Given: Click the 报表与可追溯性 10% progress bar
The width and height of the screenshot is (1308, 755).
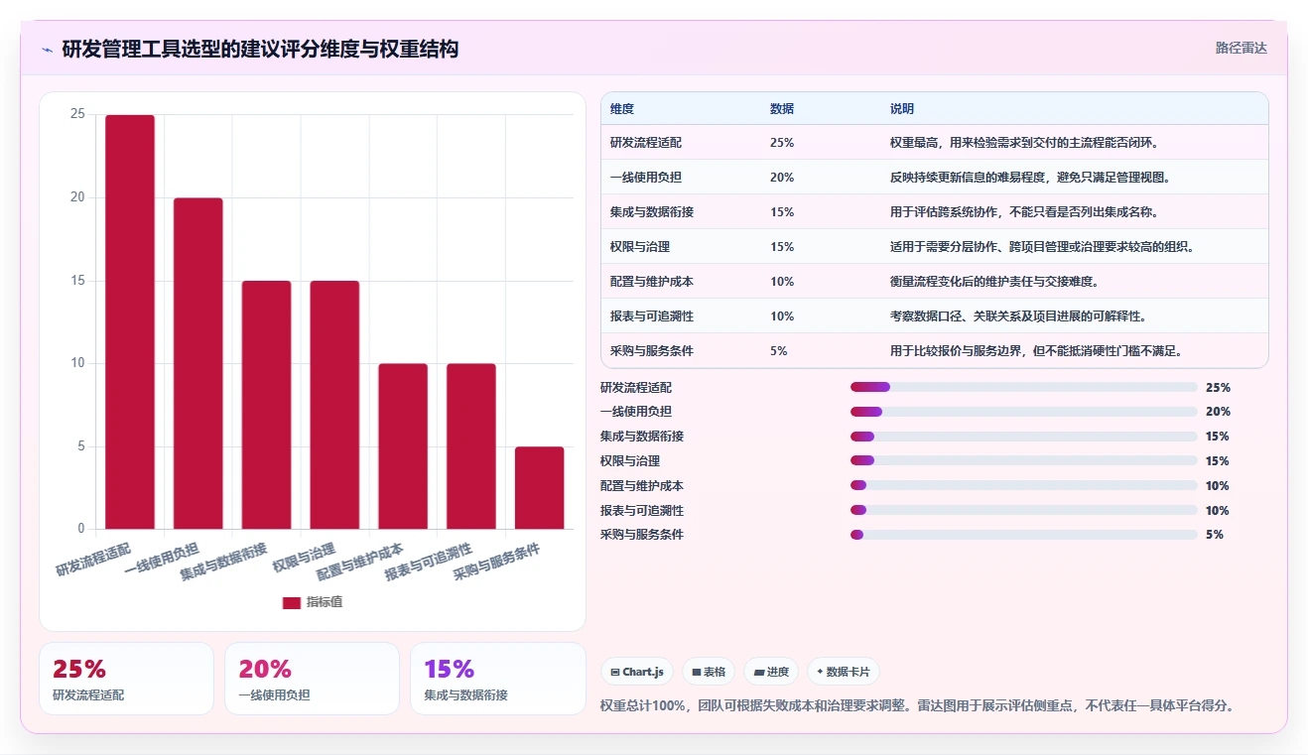Looking at the screenshot, I should tap(1024, 510).
